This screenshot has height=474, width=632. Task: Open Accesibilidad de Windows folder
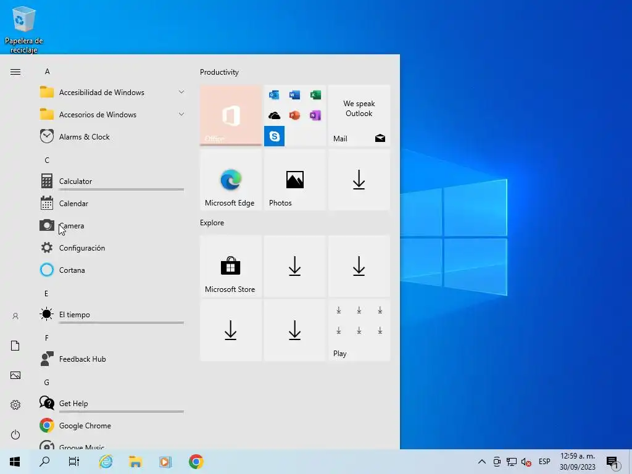tap(112, 93)
